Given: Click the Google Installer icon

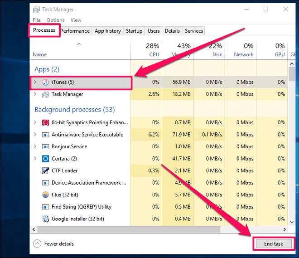Looking at the screenshot, I should tap(45, 219).
